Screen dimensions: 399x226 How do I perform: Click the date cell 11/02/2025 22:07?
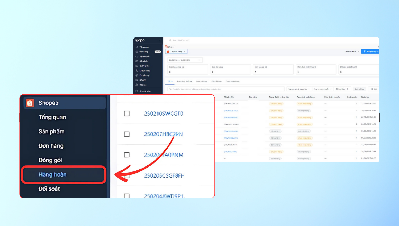tap(369, 104)
